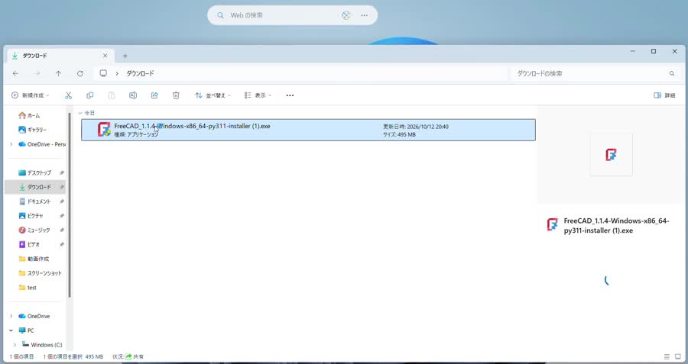Screen dimensions: 688x364
Task: Click the サイズ: 495 MB text
Action: (x=399, y=134)
